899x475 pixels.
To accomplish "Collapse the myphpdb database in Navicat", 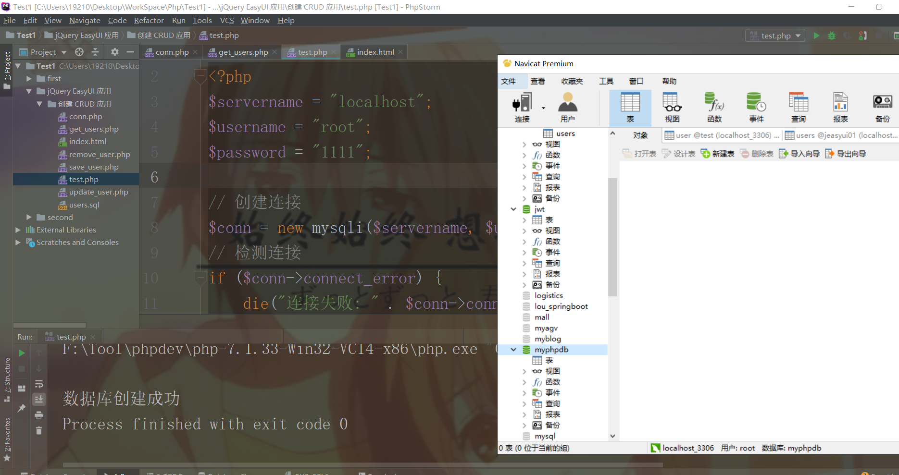I will click(x=513, y=349).
